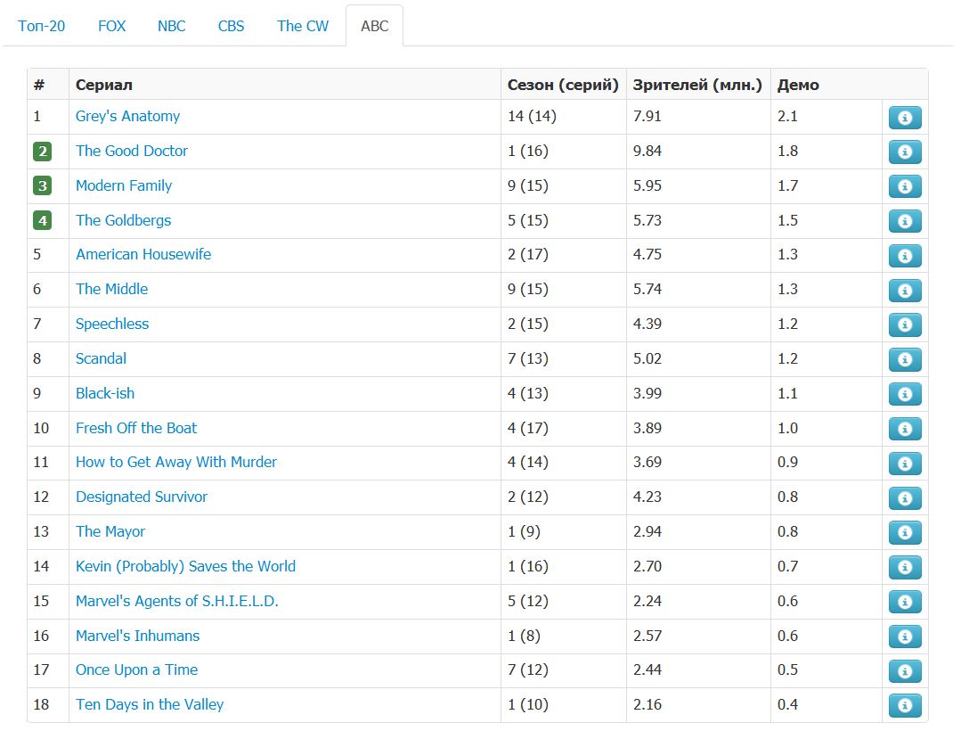
Task: Click demo value 2.1
Action: point(787,116)
